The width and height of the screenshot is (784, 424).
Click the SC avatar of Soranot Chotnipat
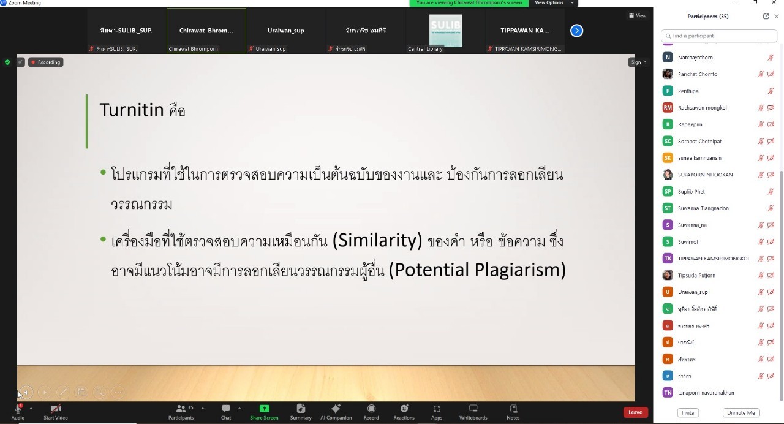tap(668, 141)
